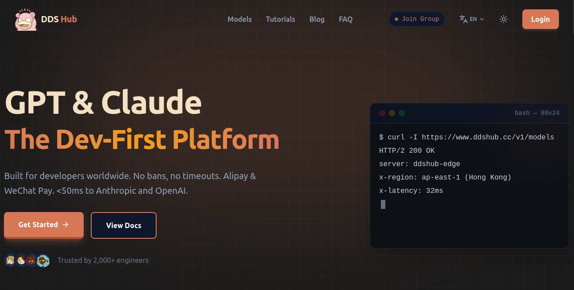Click the second user avatar

pos(21,260)
